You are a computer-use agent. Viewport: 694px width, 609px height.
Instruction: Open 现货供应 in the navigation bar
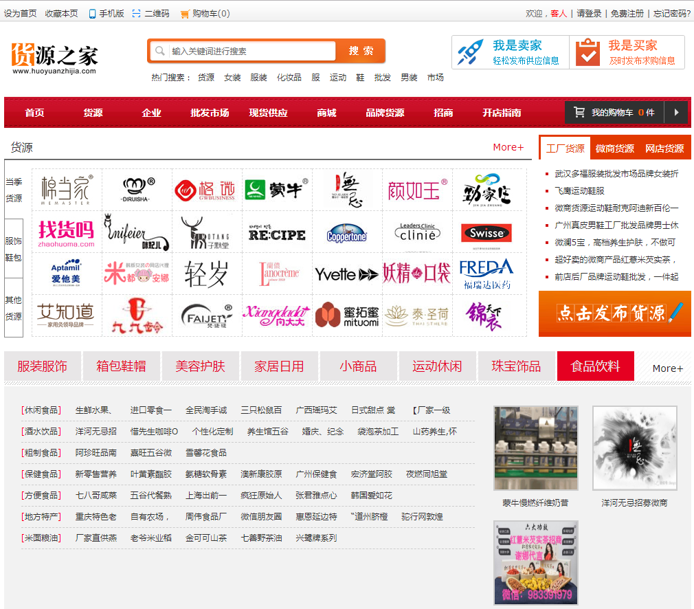tap(268, 113)
